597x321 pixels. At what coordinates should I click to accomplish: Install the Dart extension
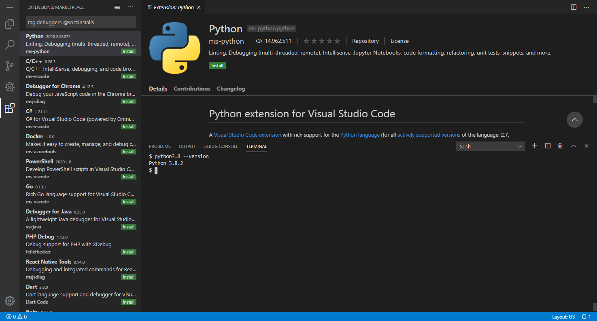[x=129, y=302]
